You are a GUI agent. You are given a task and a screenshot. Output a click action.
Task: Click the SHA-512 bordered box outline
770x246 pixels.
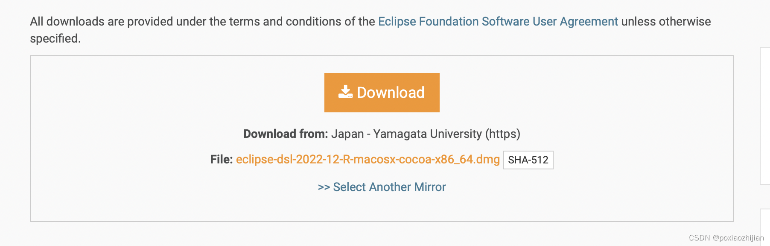tap(529, 152)
